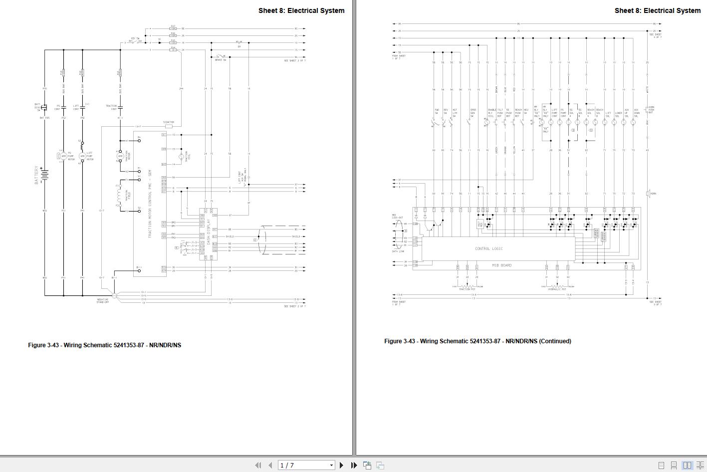Select the next view navigation icon

[x=380, y=465]
